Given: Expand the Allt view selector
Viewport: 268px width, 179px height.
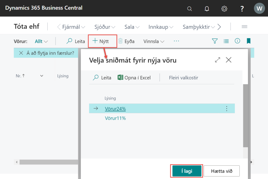Looking at the screenshot, I should (41, 41).
